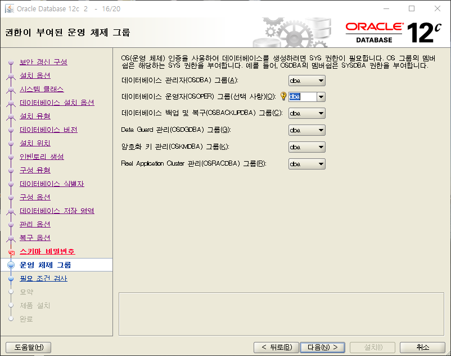Click the active step bullet for 운영 체제 그룹

[x=11, y=265]
